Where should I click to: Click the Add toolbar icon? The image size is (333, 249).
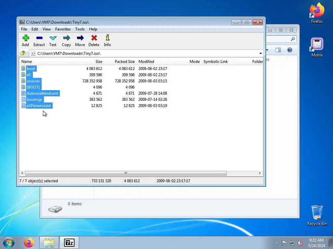(x=25, y=38)
